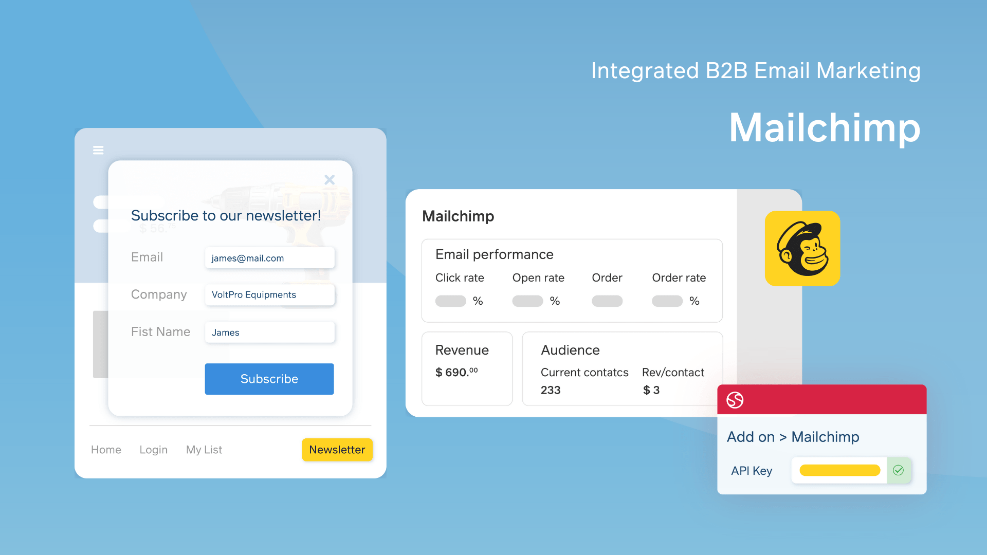Viewport: 987px width, 555px height.
Task: Click the Revenue card label
Action: pos(462,350)
